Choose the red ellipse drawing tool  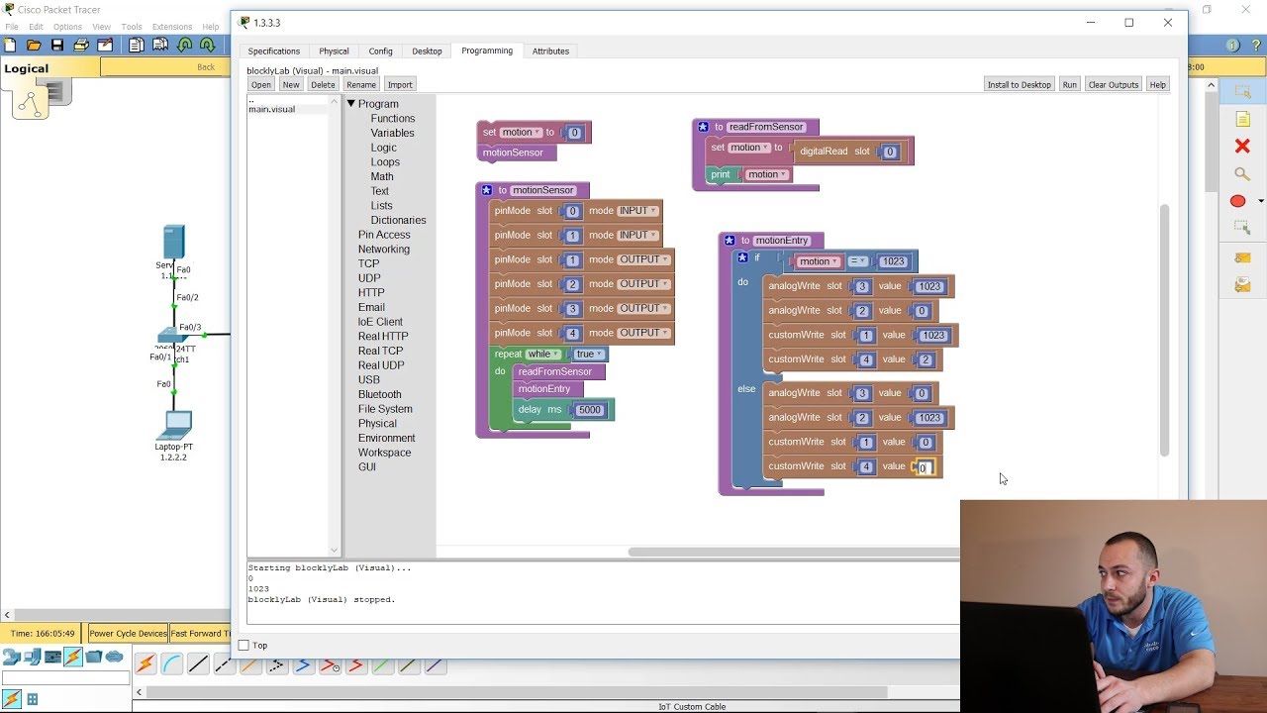click(x=1238, y=201)
